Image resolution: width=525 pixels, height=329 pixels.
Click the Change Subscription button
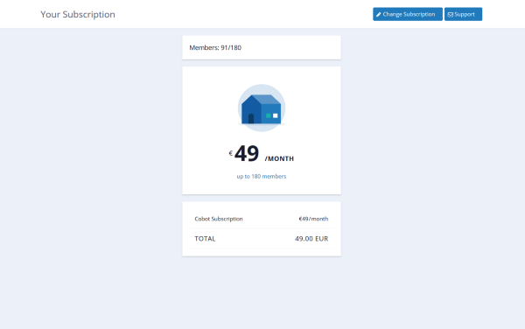(x=408, y=14)
